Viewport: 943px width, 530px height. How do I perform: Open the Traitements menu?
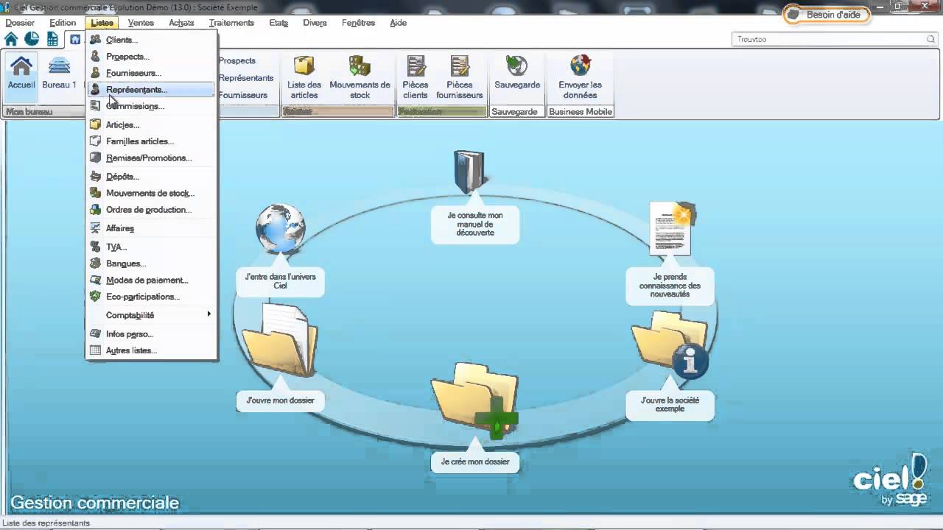click(x=231, y=23)
